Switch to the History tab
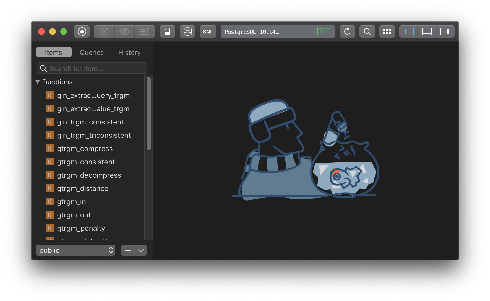490x301 pixels. 129,52
